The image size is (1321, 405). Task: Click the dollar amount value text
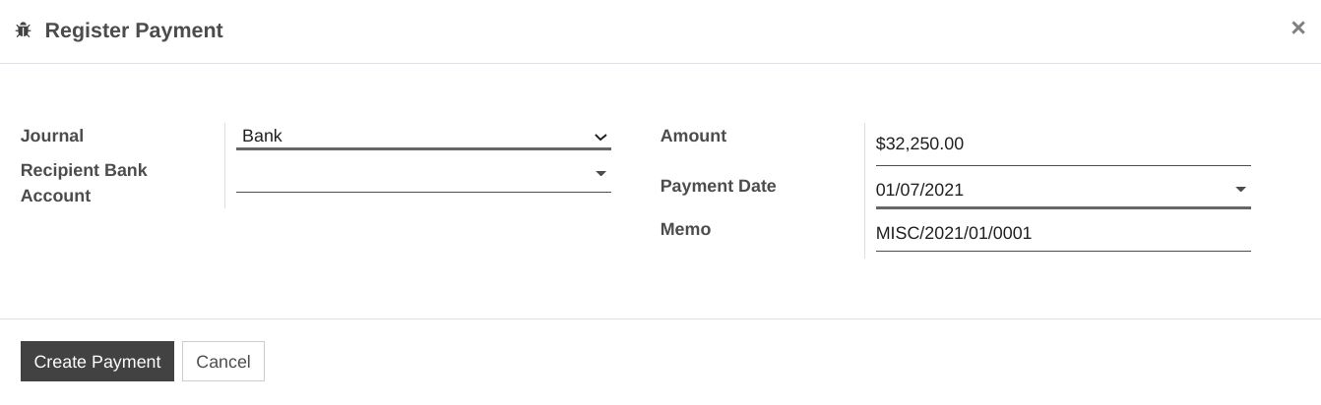[x=919, y=144]
